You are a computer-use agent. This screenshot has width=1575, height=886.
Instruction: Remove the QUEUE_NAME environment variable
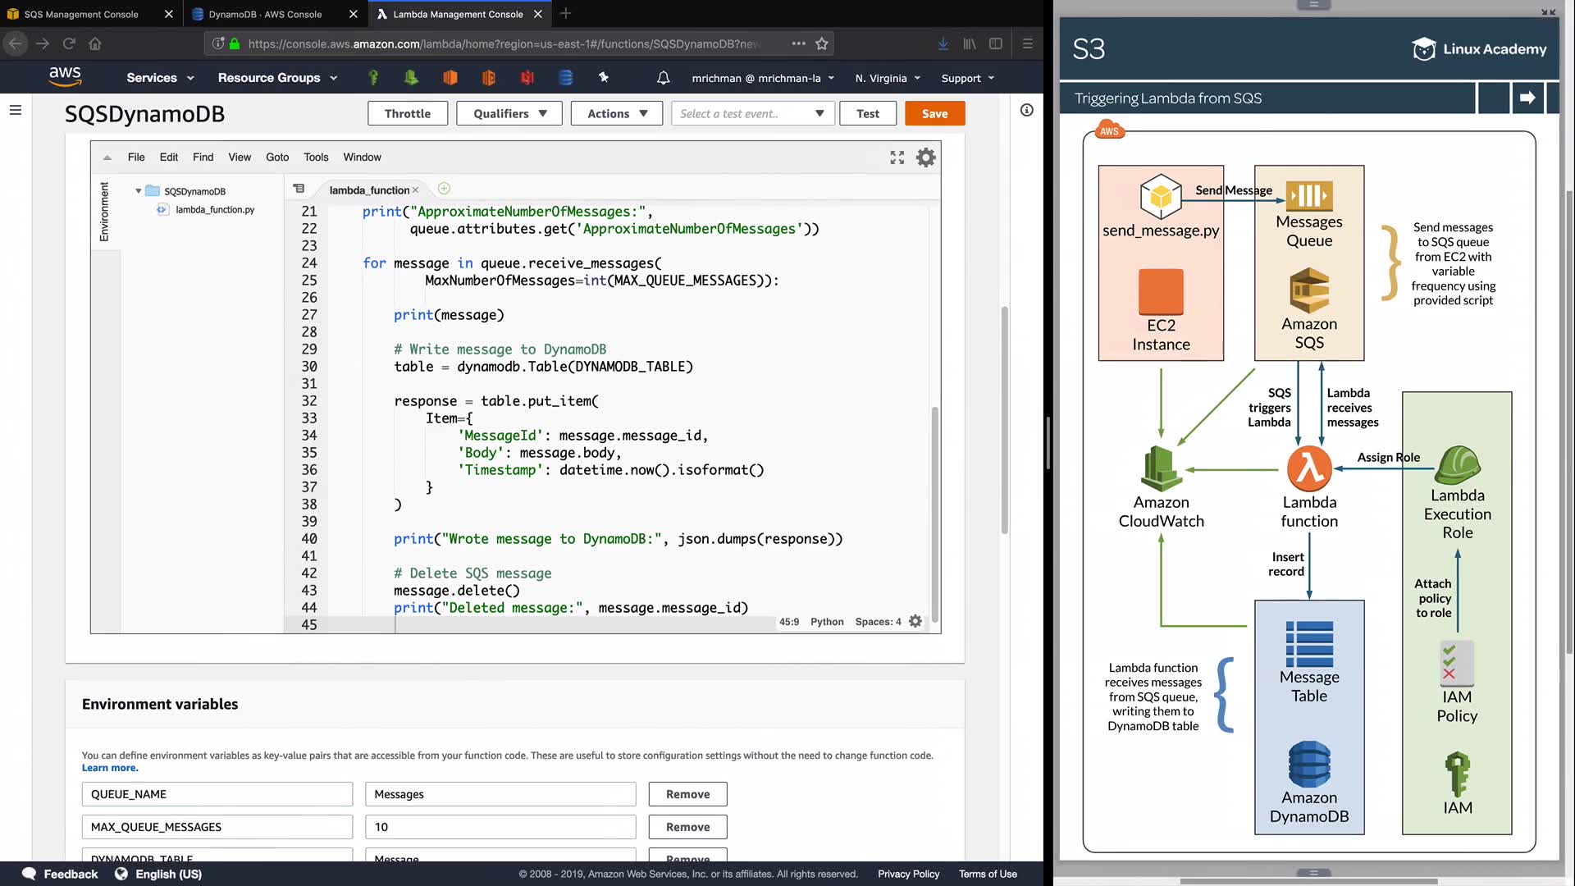point(687,794)
